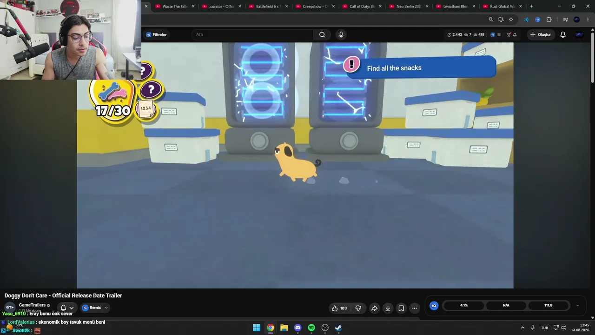
Task: Click the N/A vidIQ stat pill
Action: coord(506,306)
